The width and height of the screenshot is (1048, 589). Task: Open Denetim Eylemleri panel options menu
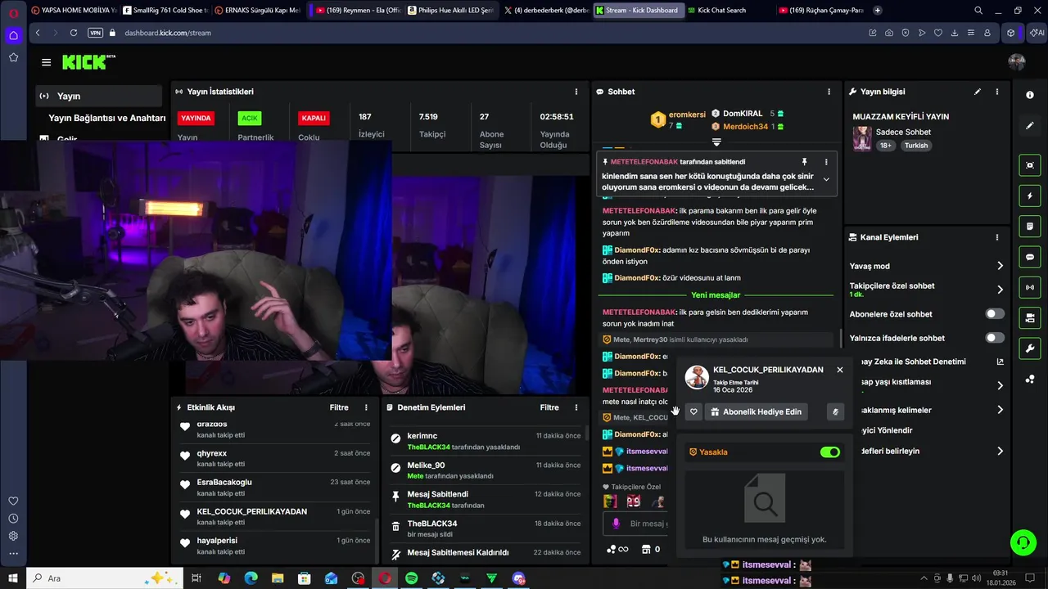(x=576, y=407)
